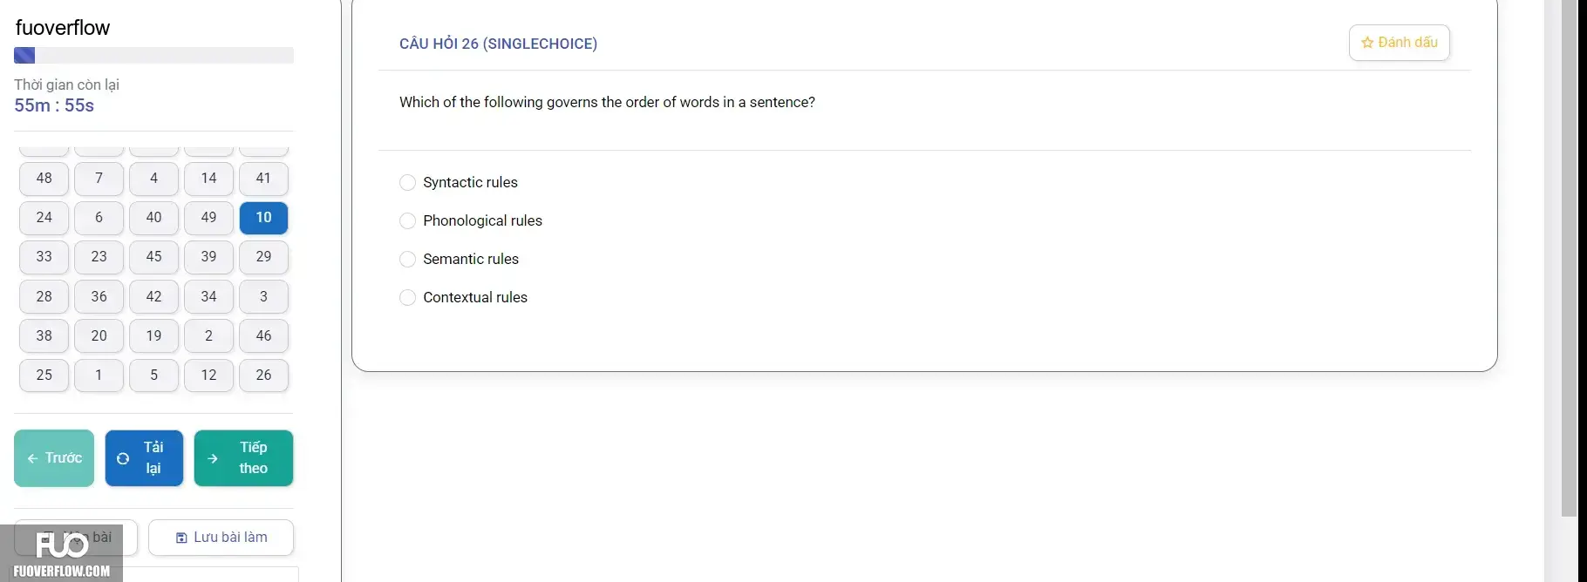Pick the Semantic rules radio option
The image size is (1587, 582).
(x=407, y=259)
